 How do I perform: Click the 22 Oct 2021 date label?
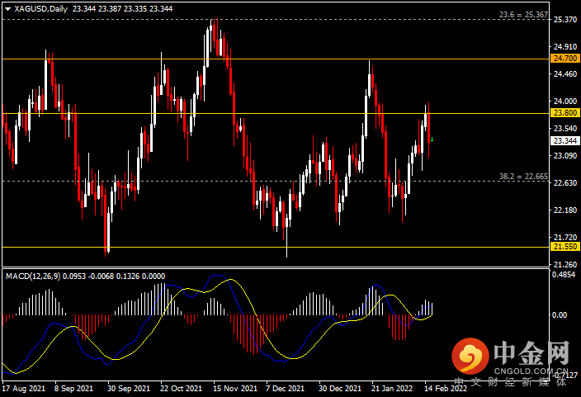pos(182,389)
